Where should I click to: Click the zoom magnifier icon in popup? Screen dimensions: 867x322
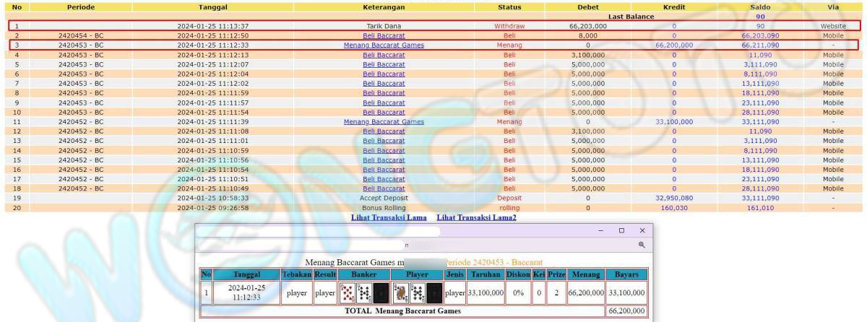(x=641, y=245)
